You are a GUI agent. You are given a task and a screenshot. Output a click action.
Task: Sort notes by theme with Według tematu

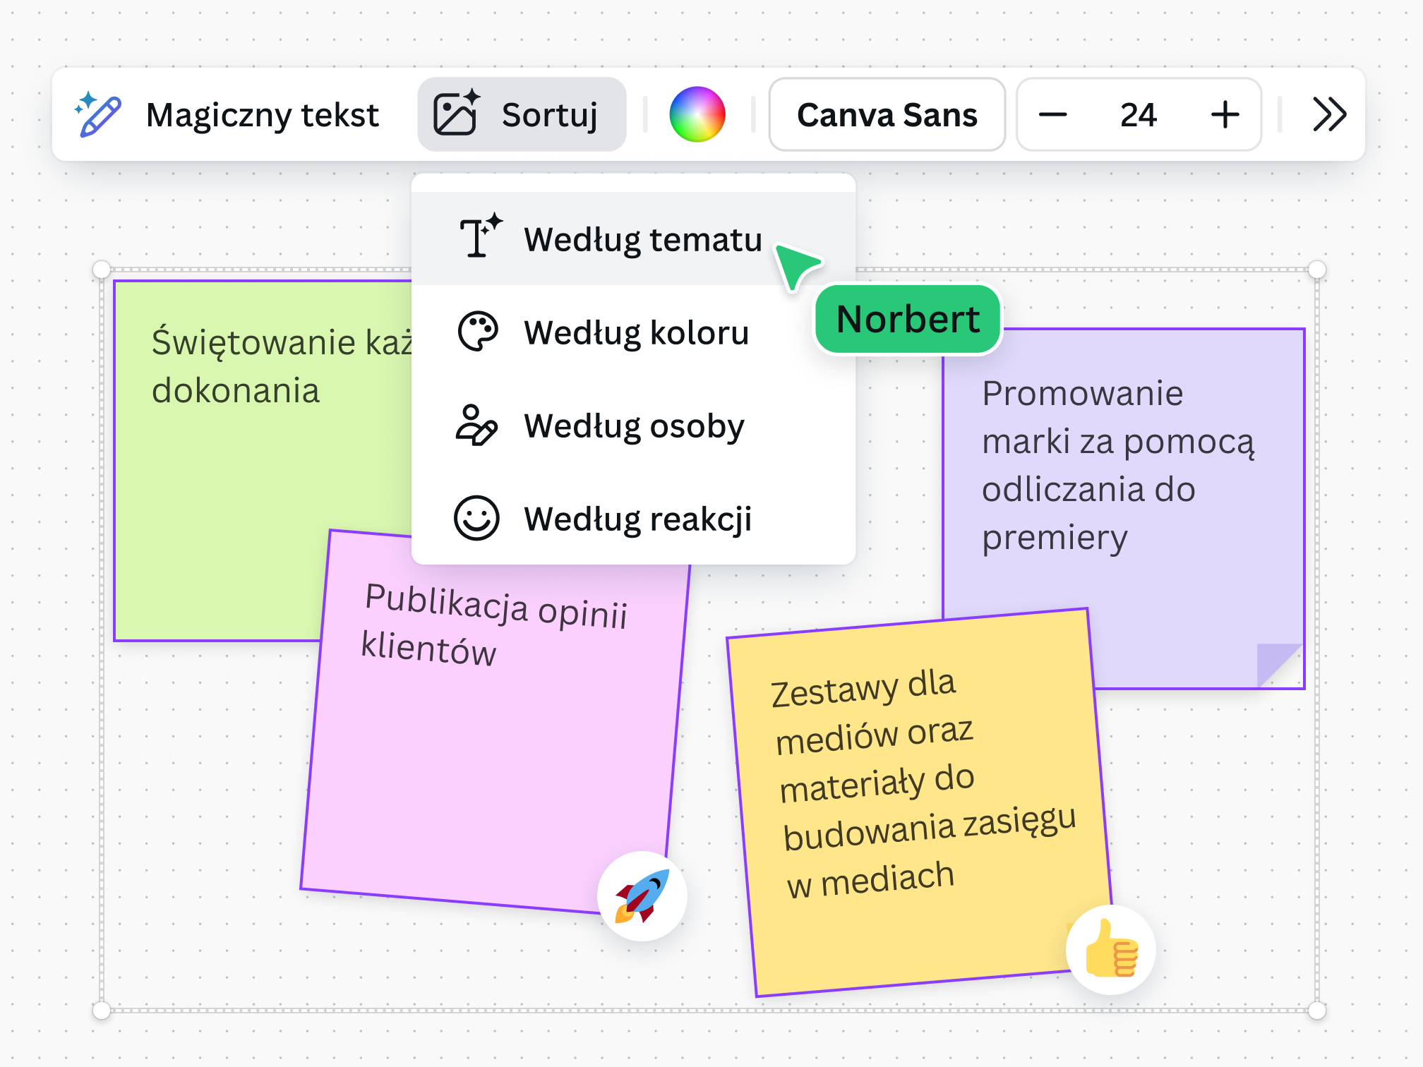643,240
